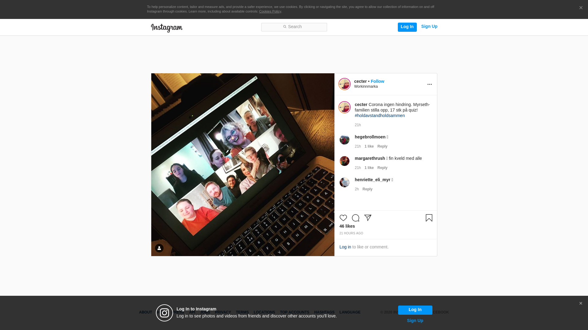Click into the Search field

click(x=294, y=27)
